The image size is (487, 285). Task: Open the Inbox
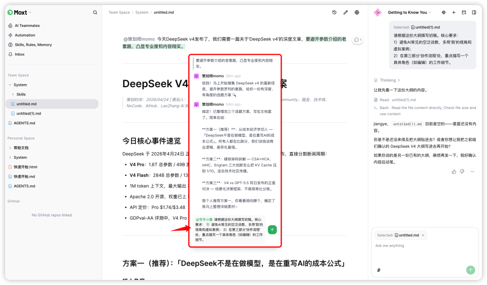[20, 54]
